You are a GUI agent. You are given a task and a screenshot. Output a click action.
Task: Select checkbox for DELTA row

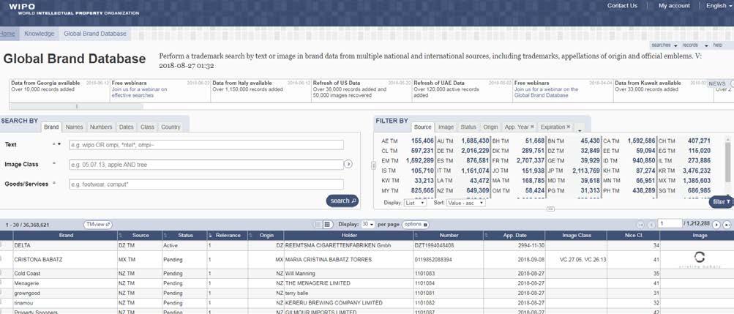[1, 244]
